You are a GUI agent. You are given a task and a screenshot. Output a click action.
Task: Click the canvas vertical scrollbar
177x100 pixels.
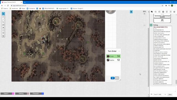pyautogui.click(x=149, y=57)
